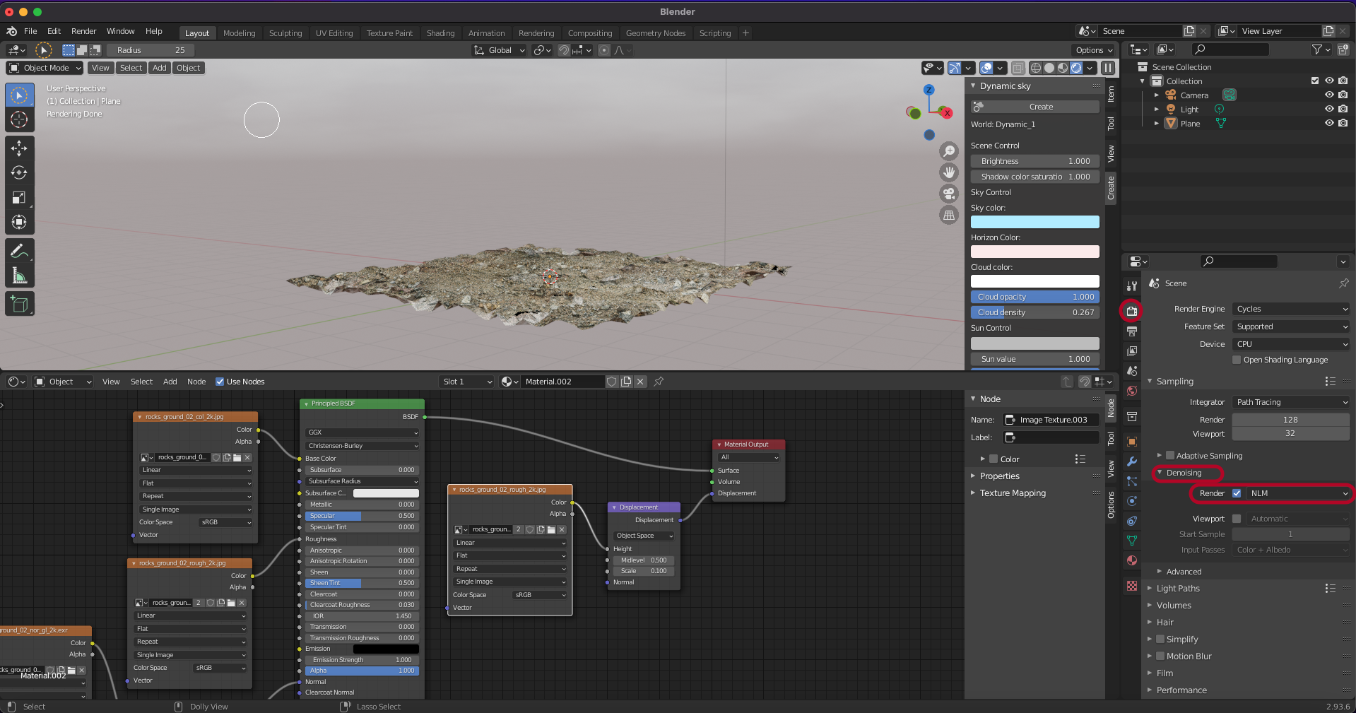Screen dimensions: 1356x713
Task: Uncheck the Use Nodes checkbox
Action: (220, 382)
